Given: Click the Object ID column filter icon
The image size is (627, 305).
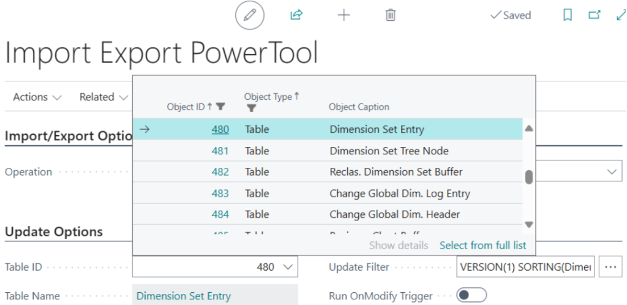Looking at the screenshot, I should point(221,107).
